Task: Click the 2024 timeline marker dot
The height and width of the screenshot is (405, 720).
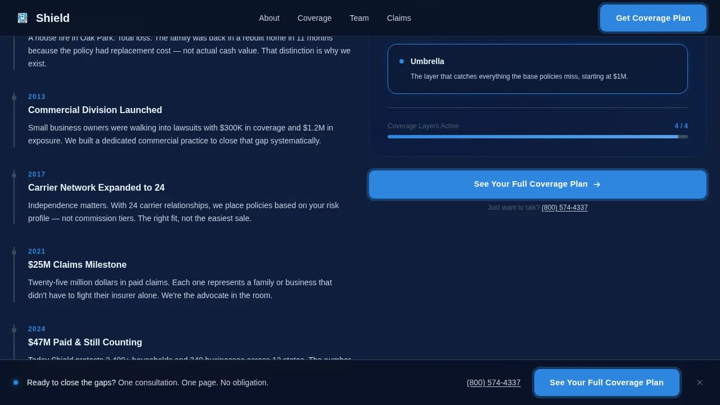Action: pyautogui.click(x=14, y=330)
